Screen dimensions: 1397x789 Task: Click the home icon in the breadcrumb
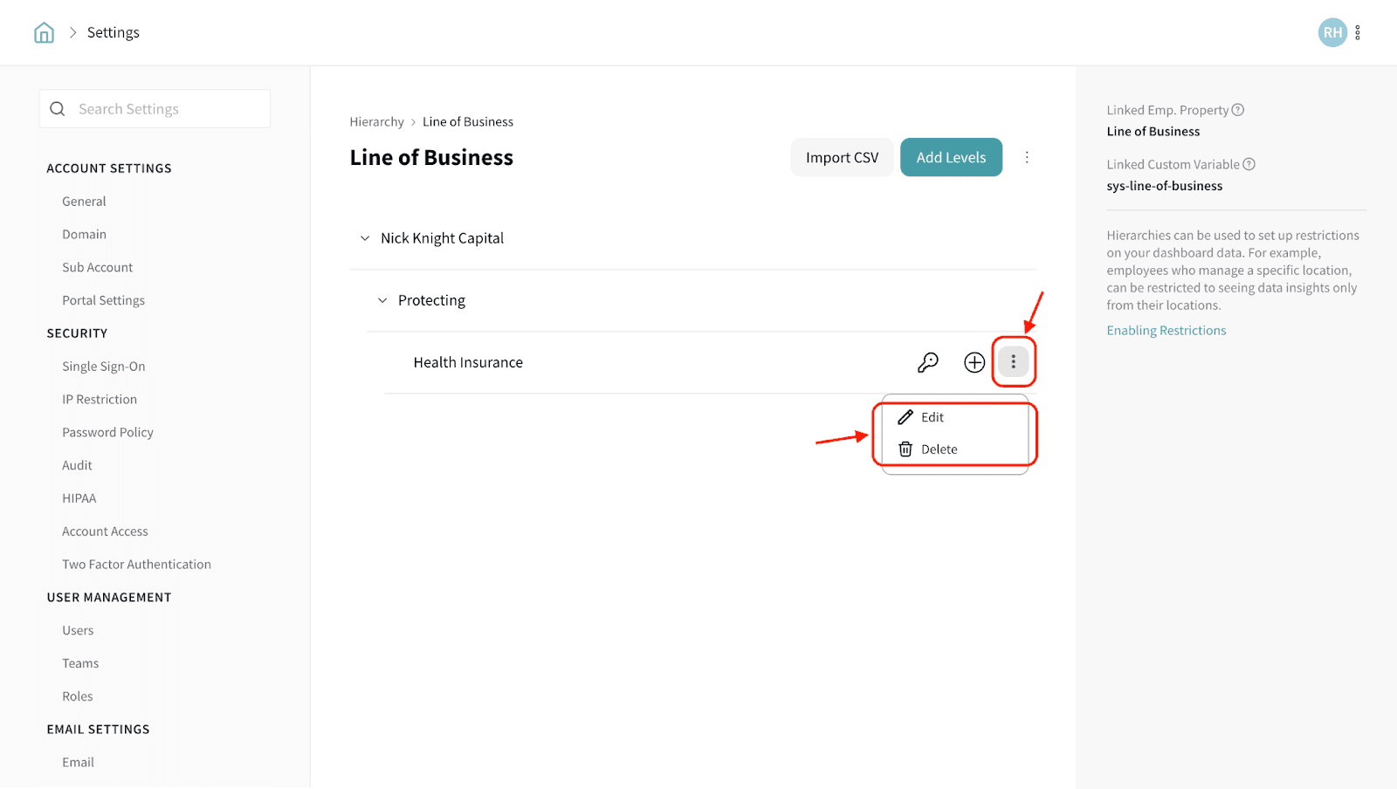[44, 33]
